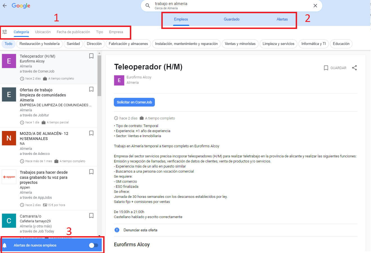The height and width of the screenshot is (253, 371).
Task: Click the GUARDAR button
Action: [335, 68]
